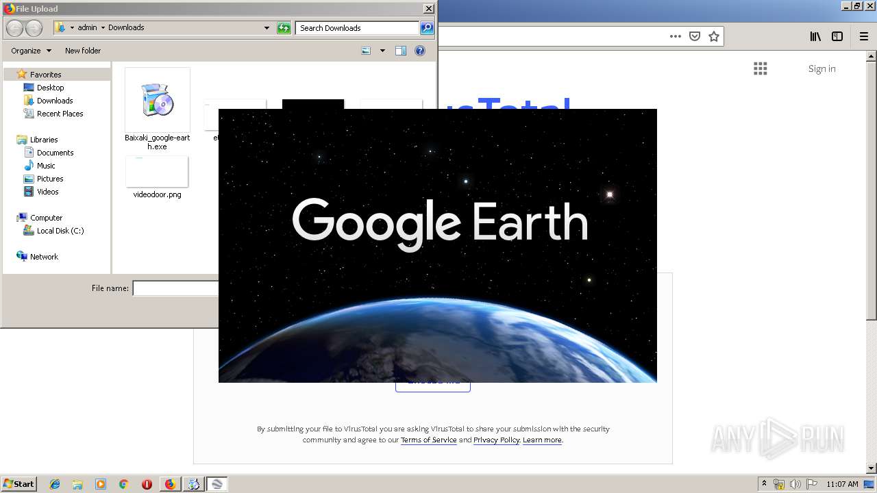877x493 pixels.
Task: Focus the Search Downloads field
Action: 357,28
